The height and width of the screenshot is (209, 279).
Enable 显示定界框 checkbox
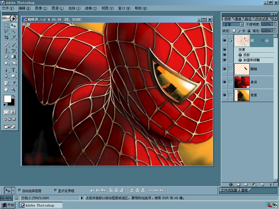click(55, 191)
